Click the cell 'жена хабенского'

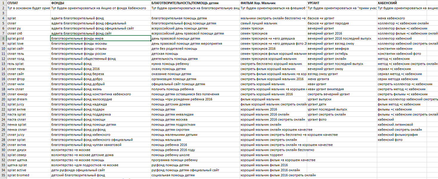407,18
